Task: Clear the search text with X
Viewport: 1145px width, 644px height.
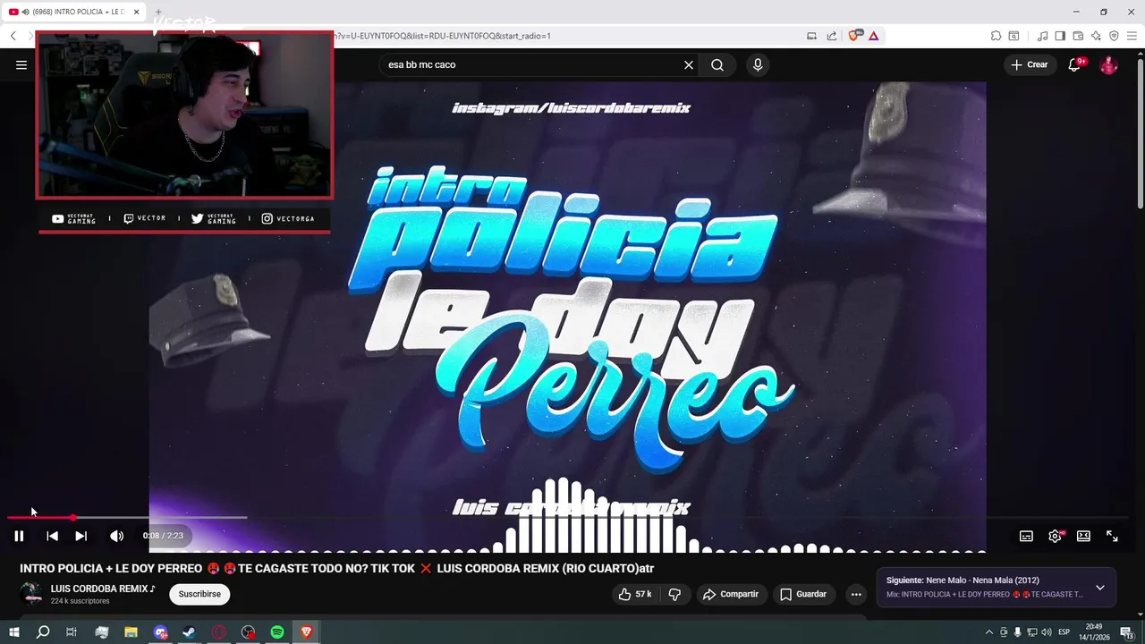Action: pyautogui.click(x=689, y=64)
